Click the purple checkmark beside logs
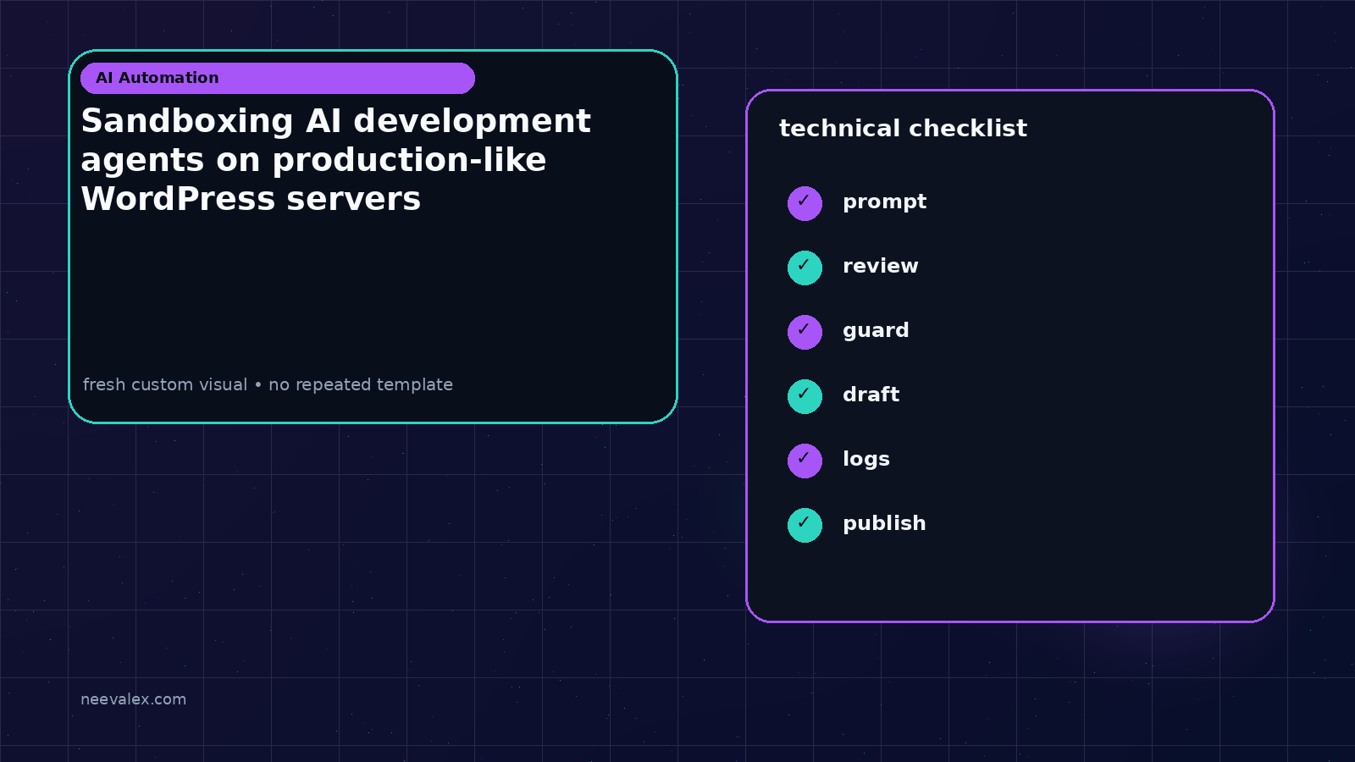The width and height of the screenshot is (1355, 762). [805, 461]
